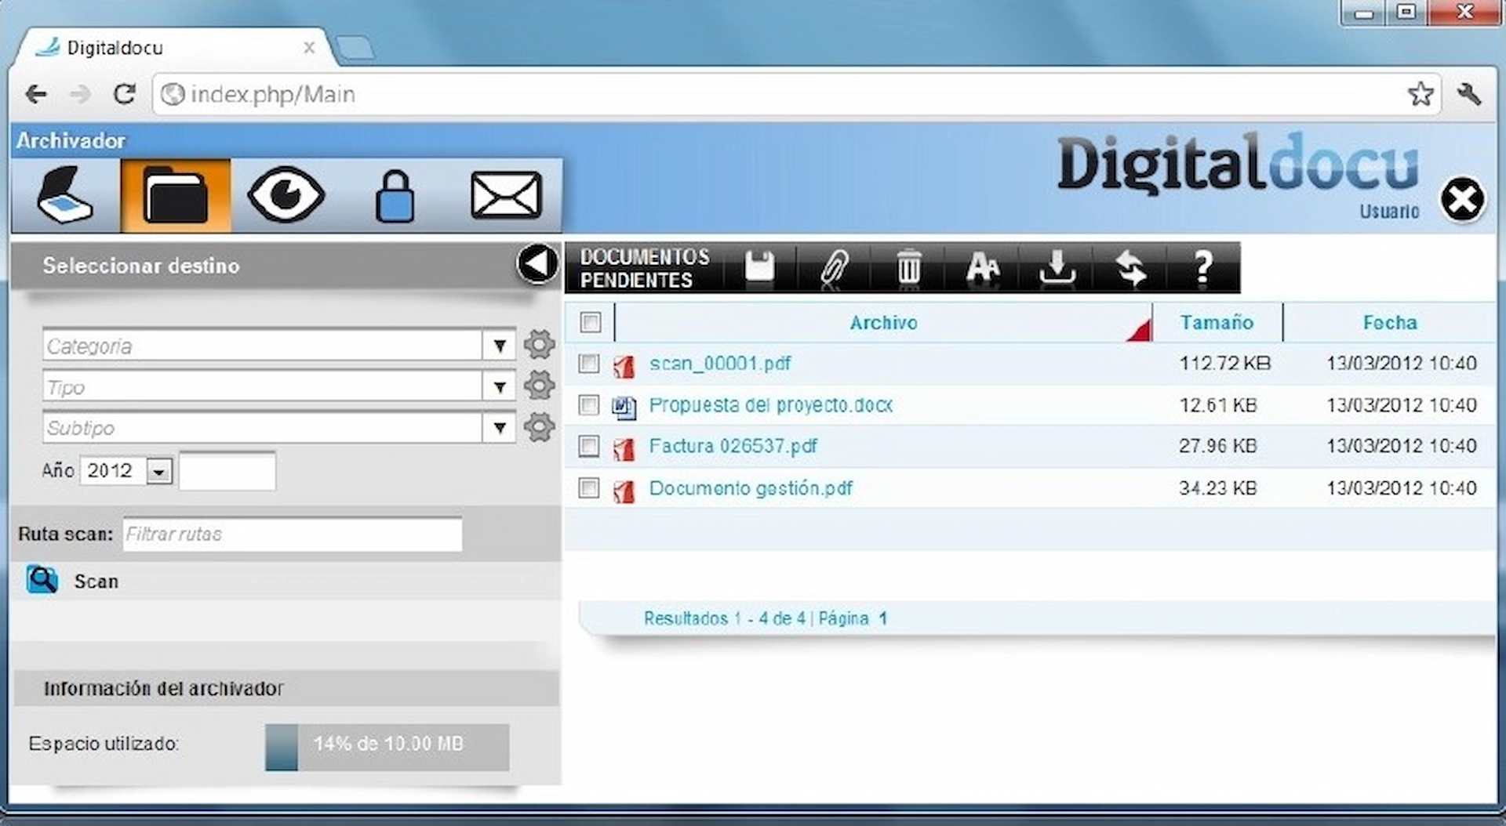1506x826 pixels.
Task: Expand the Categoria dropdown arrow
Action: 499,345
